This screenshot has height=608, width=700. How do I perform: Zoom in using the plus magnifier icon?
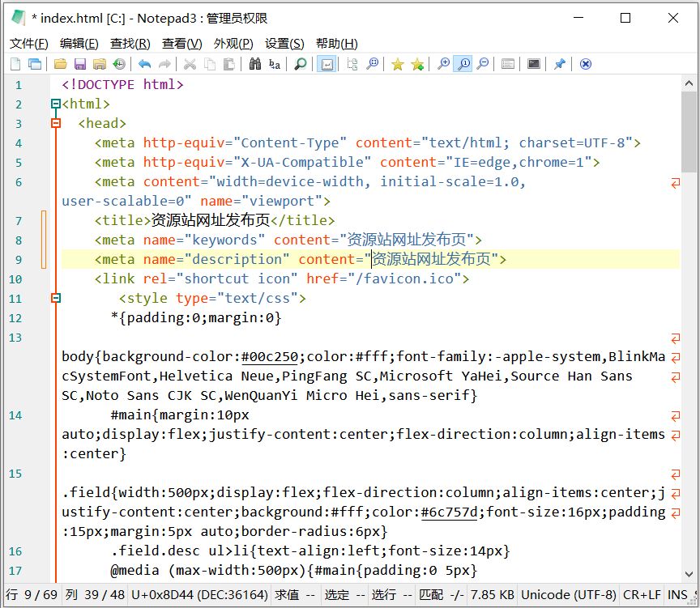[x=443, y=64]
